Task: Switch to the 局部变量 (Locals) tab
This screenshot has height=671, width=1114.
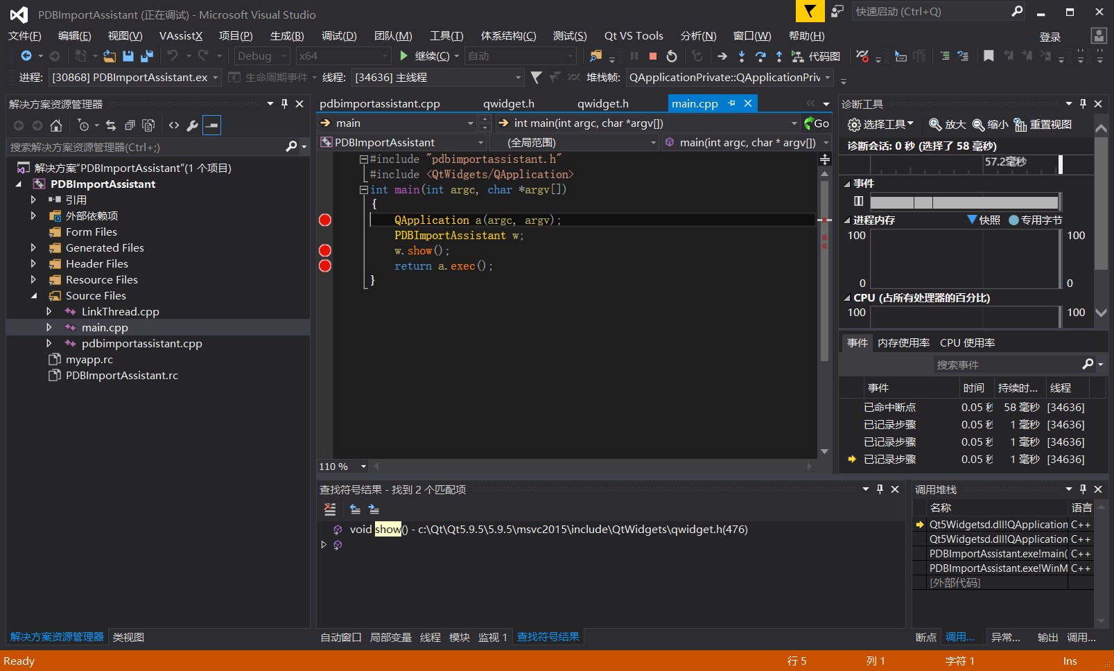Action: [x=390, y=637]
